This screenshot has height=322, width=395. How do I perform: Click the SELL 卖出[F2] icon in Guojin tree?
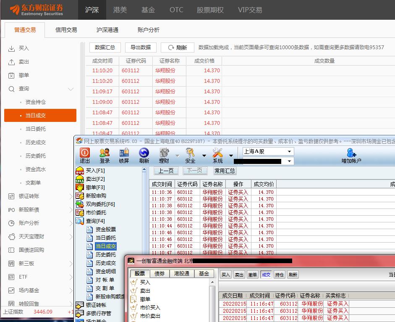click(80, 179)
